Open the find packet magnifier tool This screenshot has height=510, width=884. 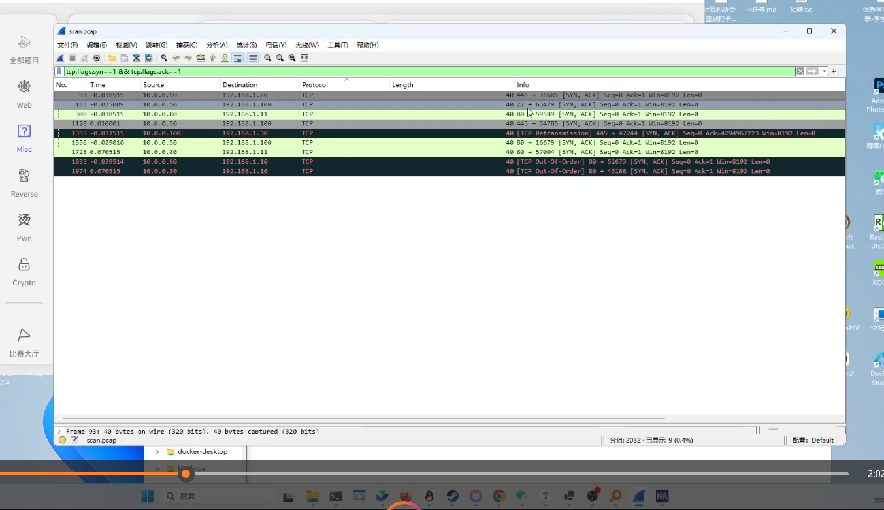pyautogui.click(x=164, y=58)
